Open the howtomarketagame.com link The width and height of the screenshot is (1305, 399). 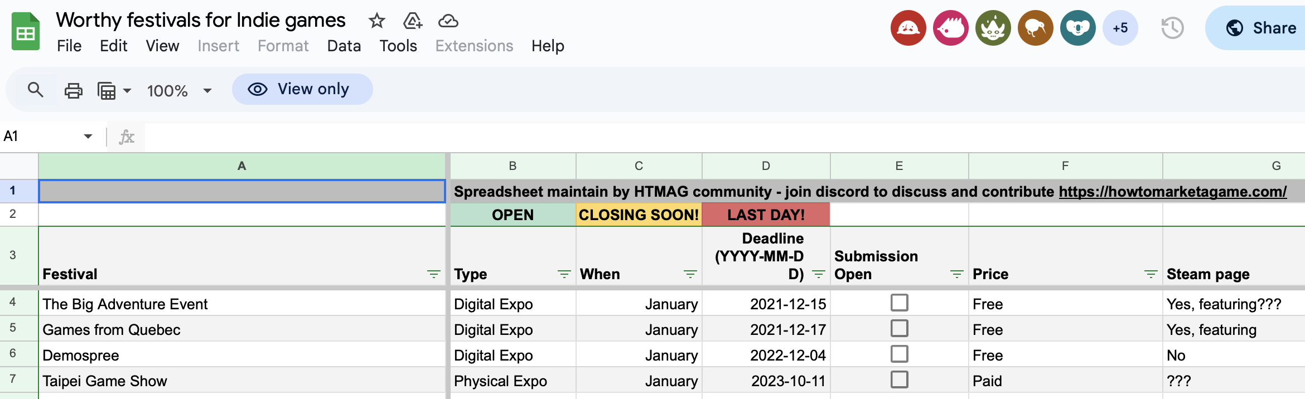coord(1172,192)
